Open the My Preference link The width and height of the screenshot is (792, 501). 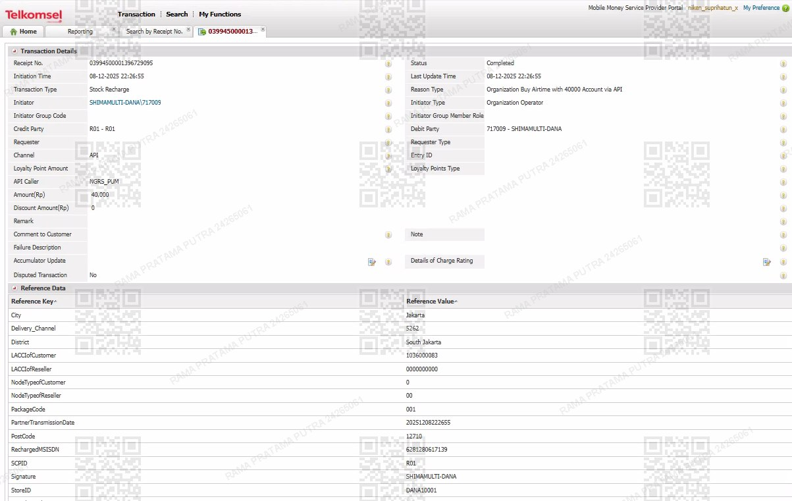[x=761, y=8]
